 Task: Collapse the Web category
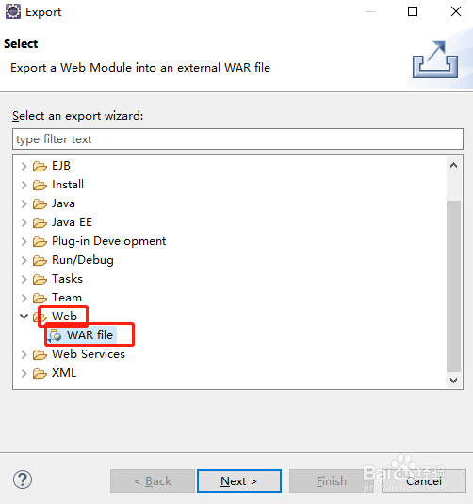24,317
